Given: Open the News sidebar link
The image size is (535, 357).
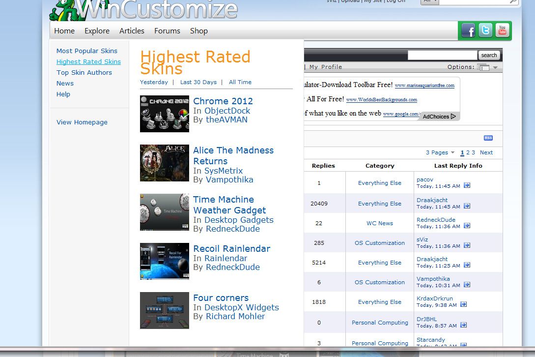Looking at the screenshot, I should (x=65, y=84).
